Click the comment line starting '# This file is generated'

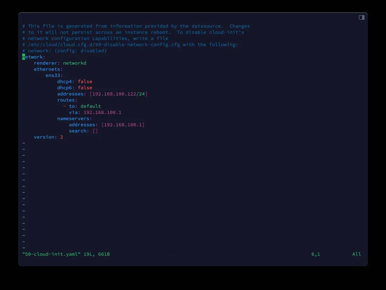click(x=136, y=26)
